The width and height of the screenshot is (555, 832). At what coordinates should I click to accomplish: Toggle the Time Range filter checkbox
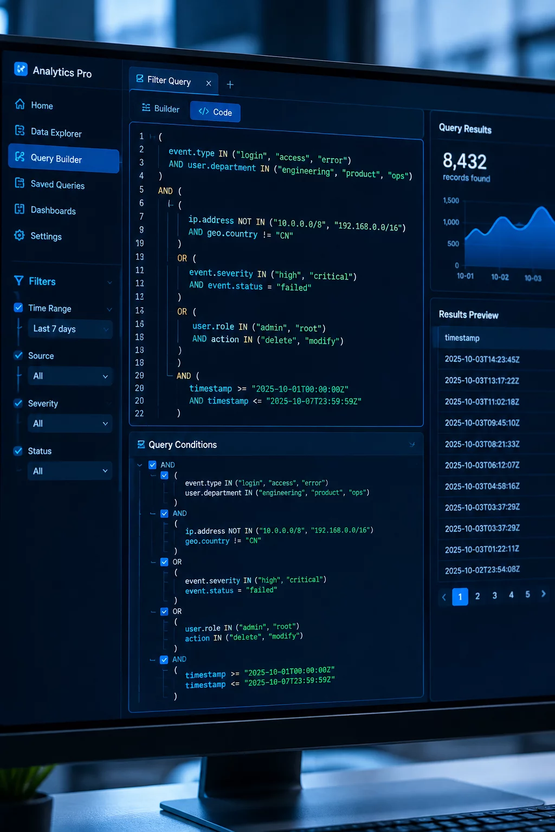click(x=18, y=308)
